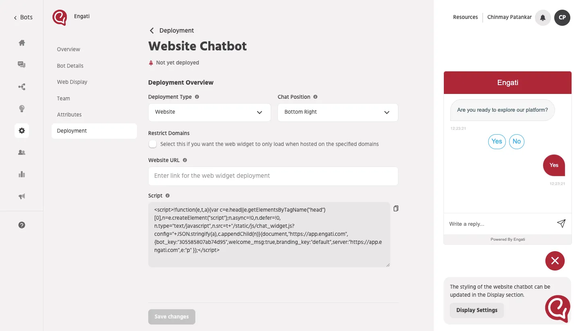Open the megaphone broadcast icon
The image size is (580, 331).
[22, 196]
